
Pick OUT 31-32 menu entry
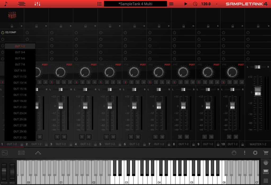tap(20, 137)
